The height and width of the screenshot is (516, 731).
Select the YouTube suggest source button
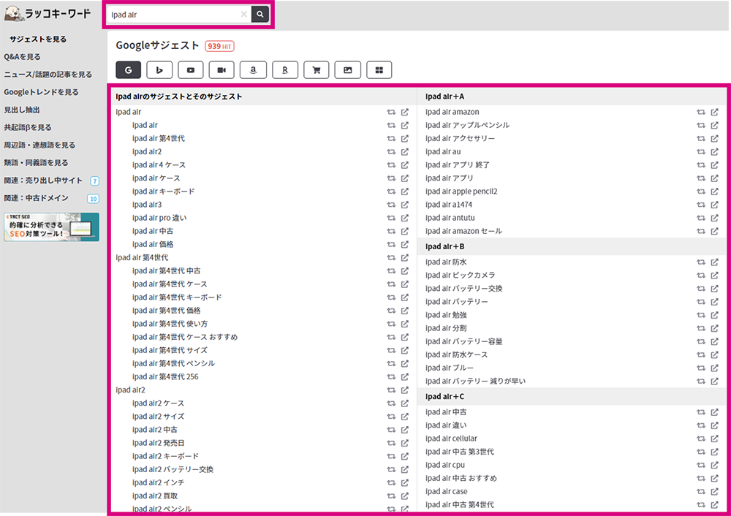191,70
